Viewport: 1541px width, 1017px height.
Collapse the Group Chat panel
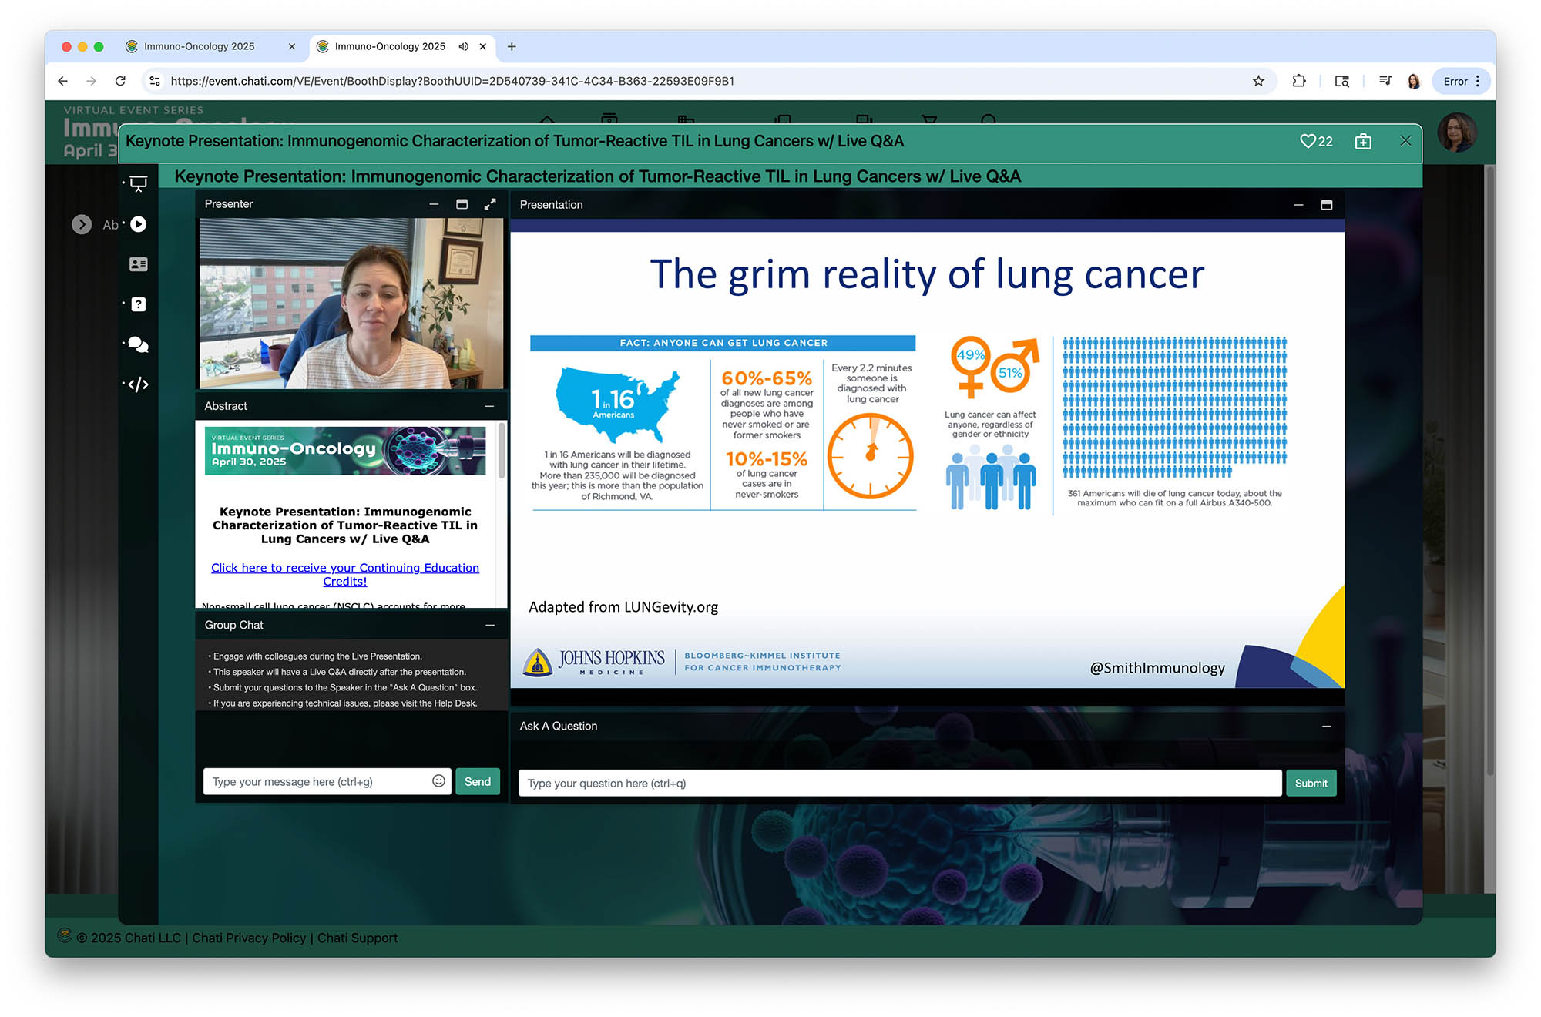click(x=489, y=625)
